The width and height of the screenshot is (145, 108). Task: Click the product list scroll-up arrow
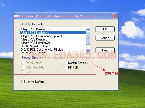(x=88, y=30)
